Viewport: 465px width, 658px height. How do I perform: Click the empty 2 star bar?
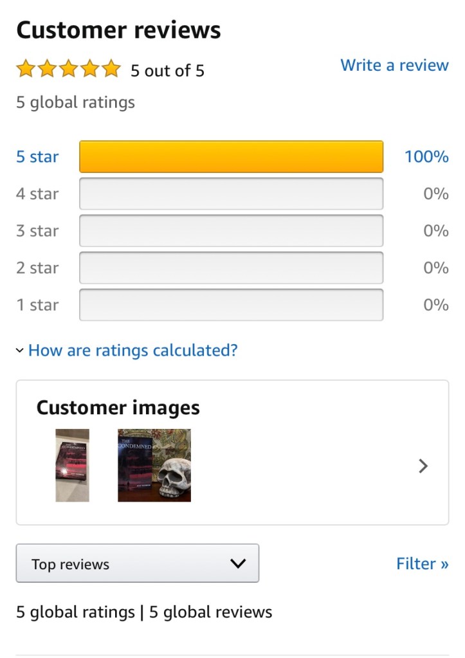click(231, 268)
